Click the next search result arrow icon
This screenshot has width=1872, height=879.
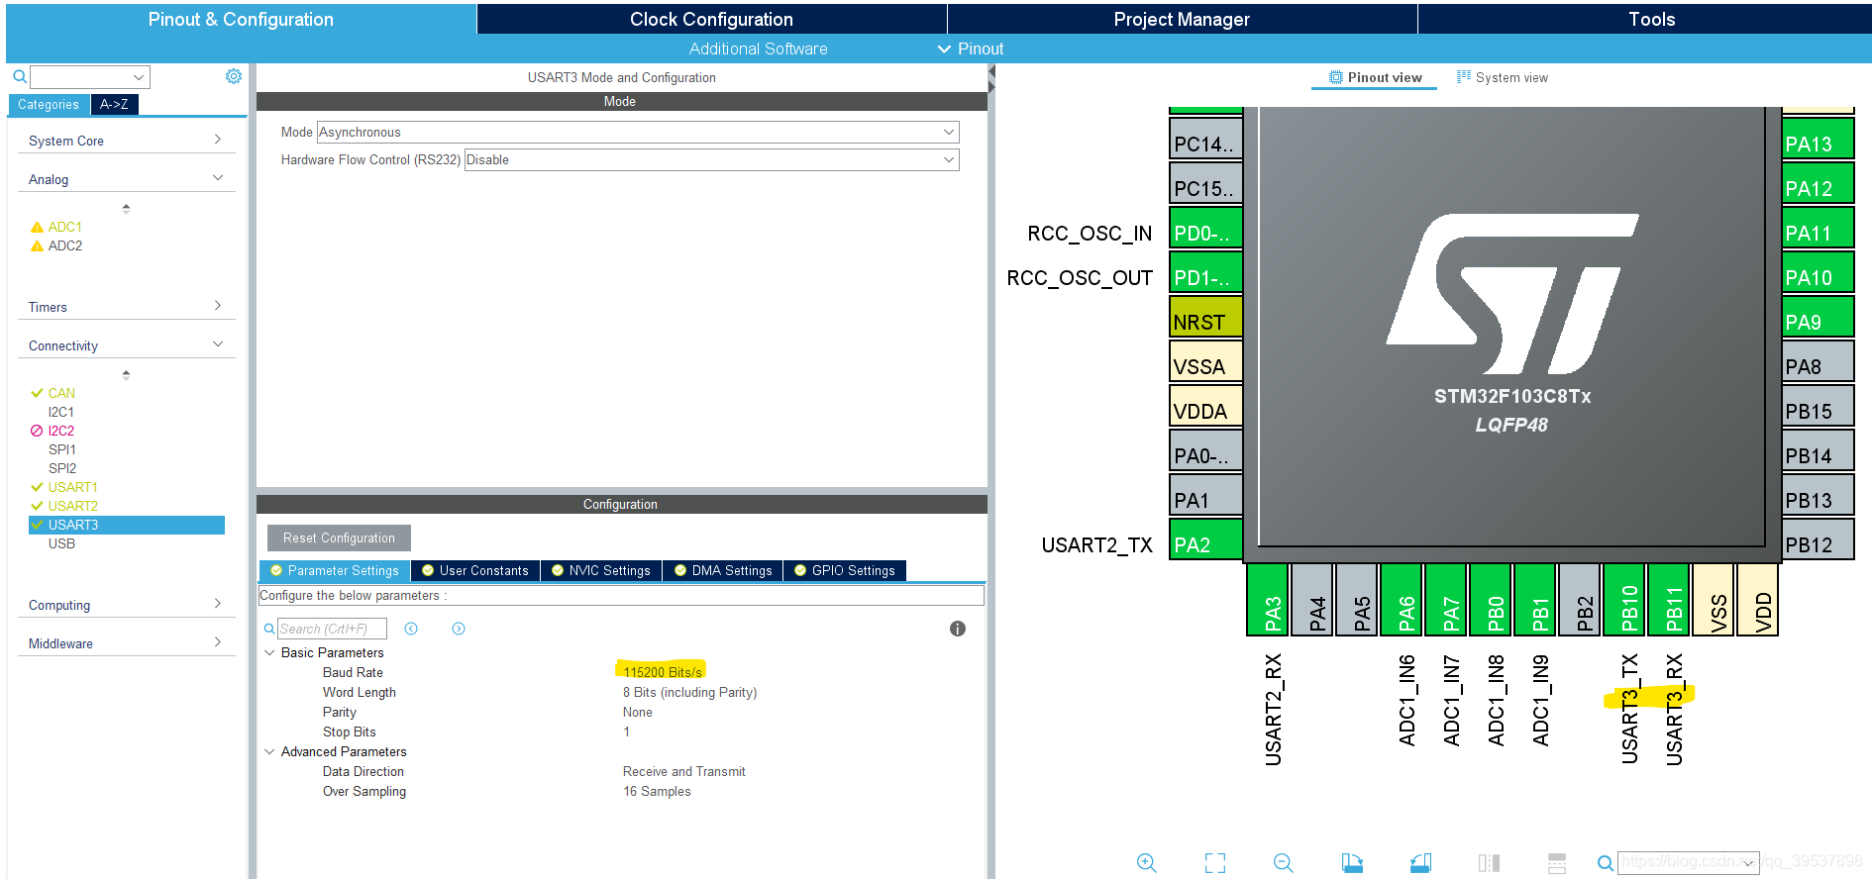point(459,629)
